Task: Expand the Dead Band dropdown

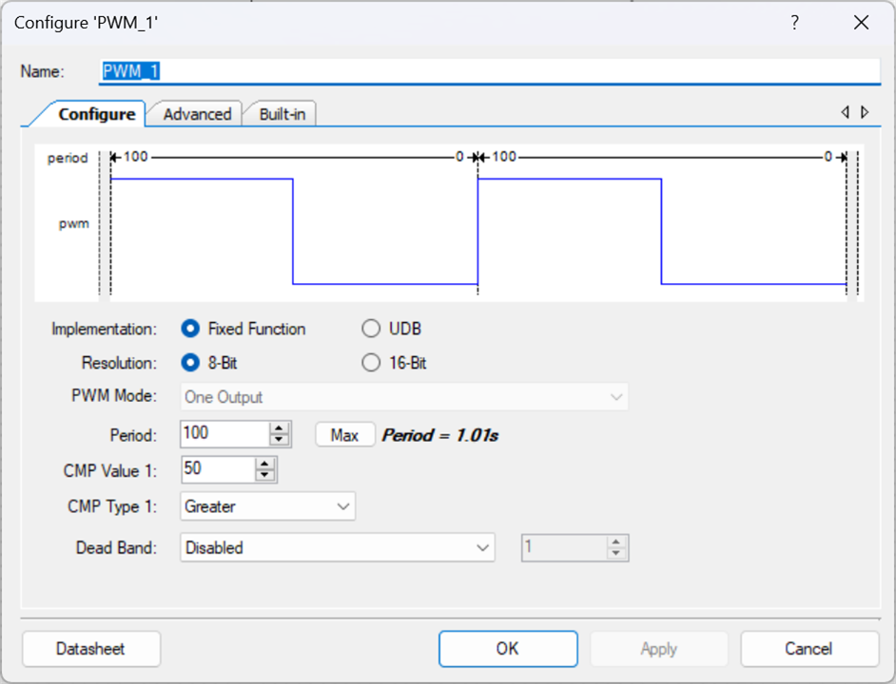Action: [338, 547]
